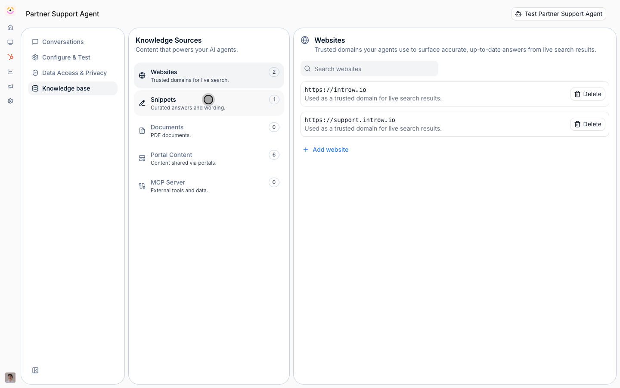Select Snippets knowledge source
Viewport: 620px width, 388px height.
(x=209, y=103)
